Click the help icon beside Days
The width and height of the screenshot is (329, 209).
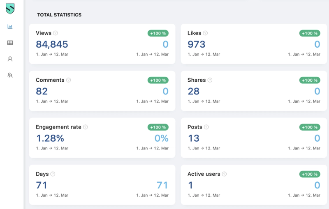click(x=53, y=174)
